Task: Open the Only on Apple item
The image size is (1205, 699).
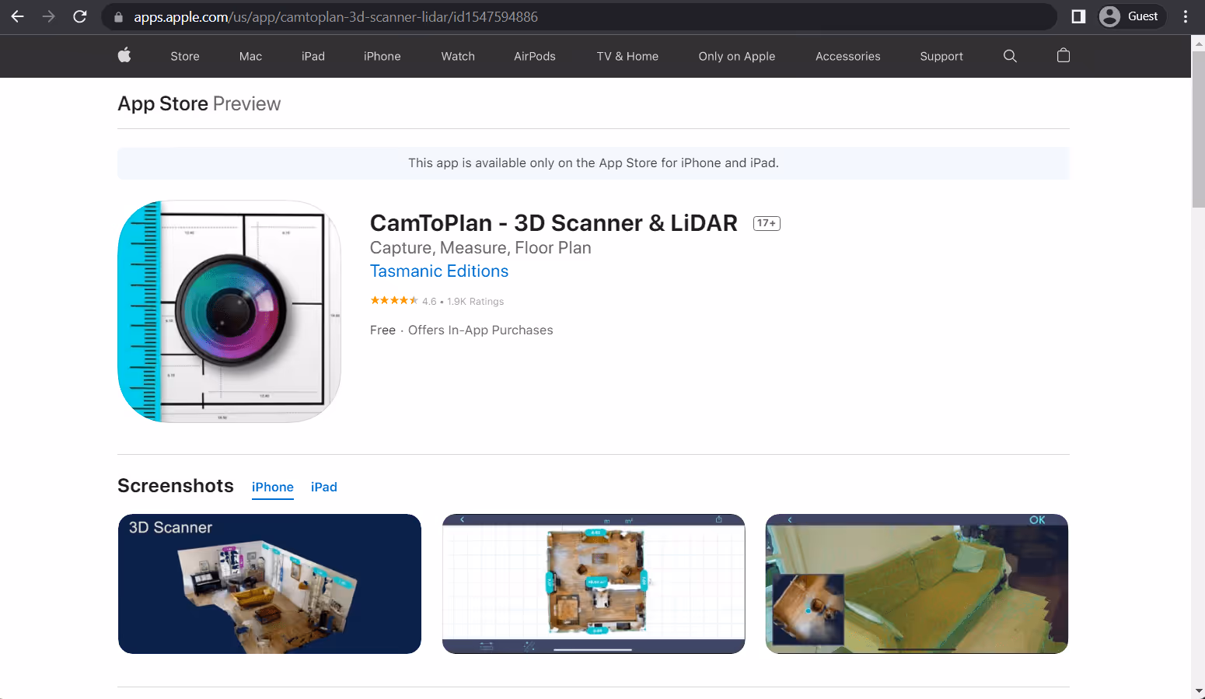Action: (737, 56)
